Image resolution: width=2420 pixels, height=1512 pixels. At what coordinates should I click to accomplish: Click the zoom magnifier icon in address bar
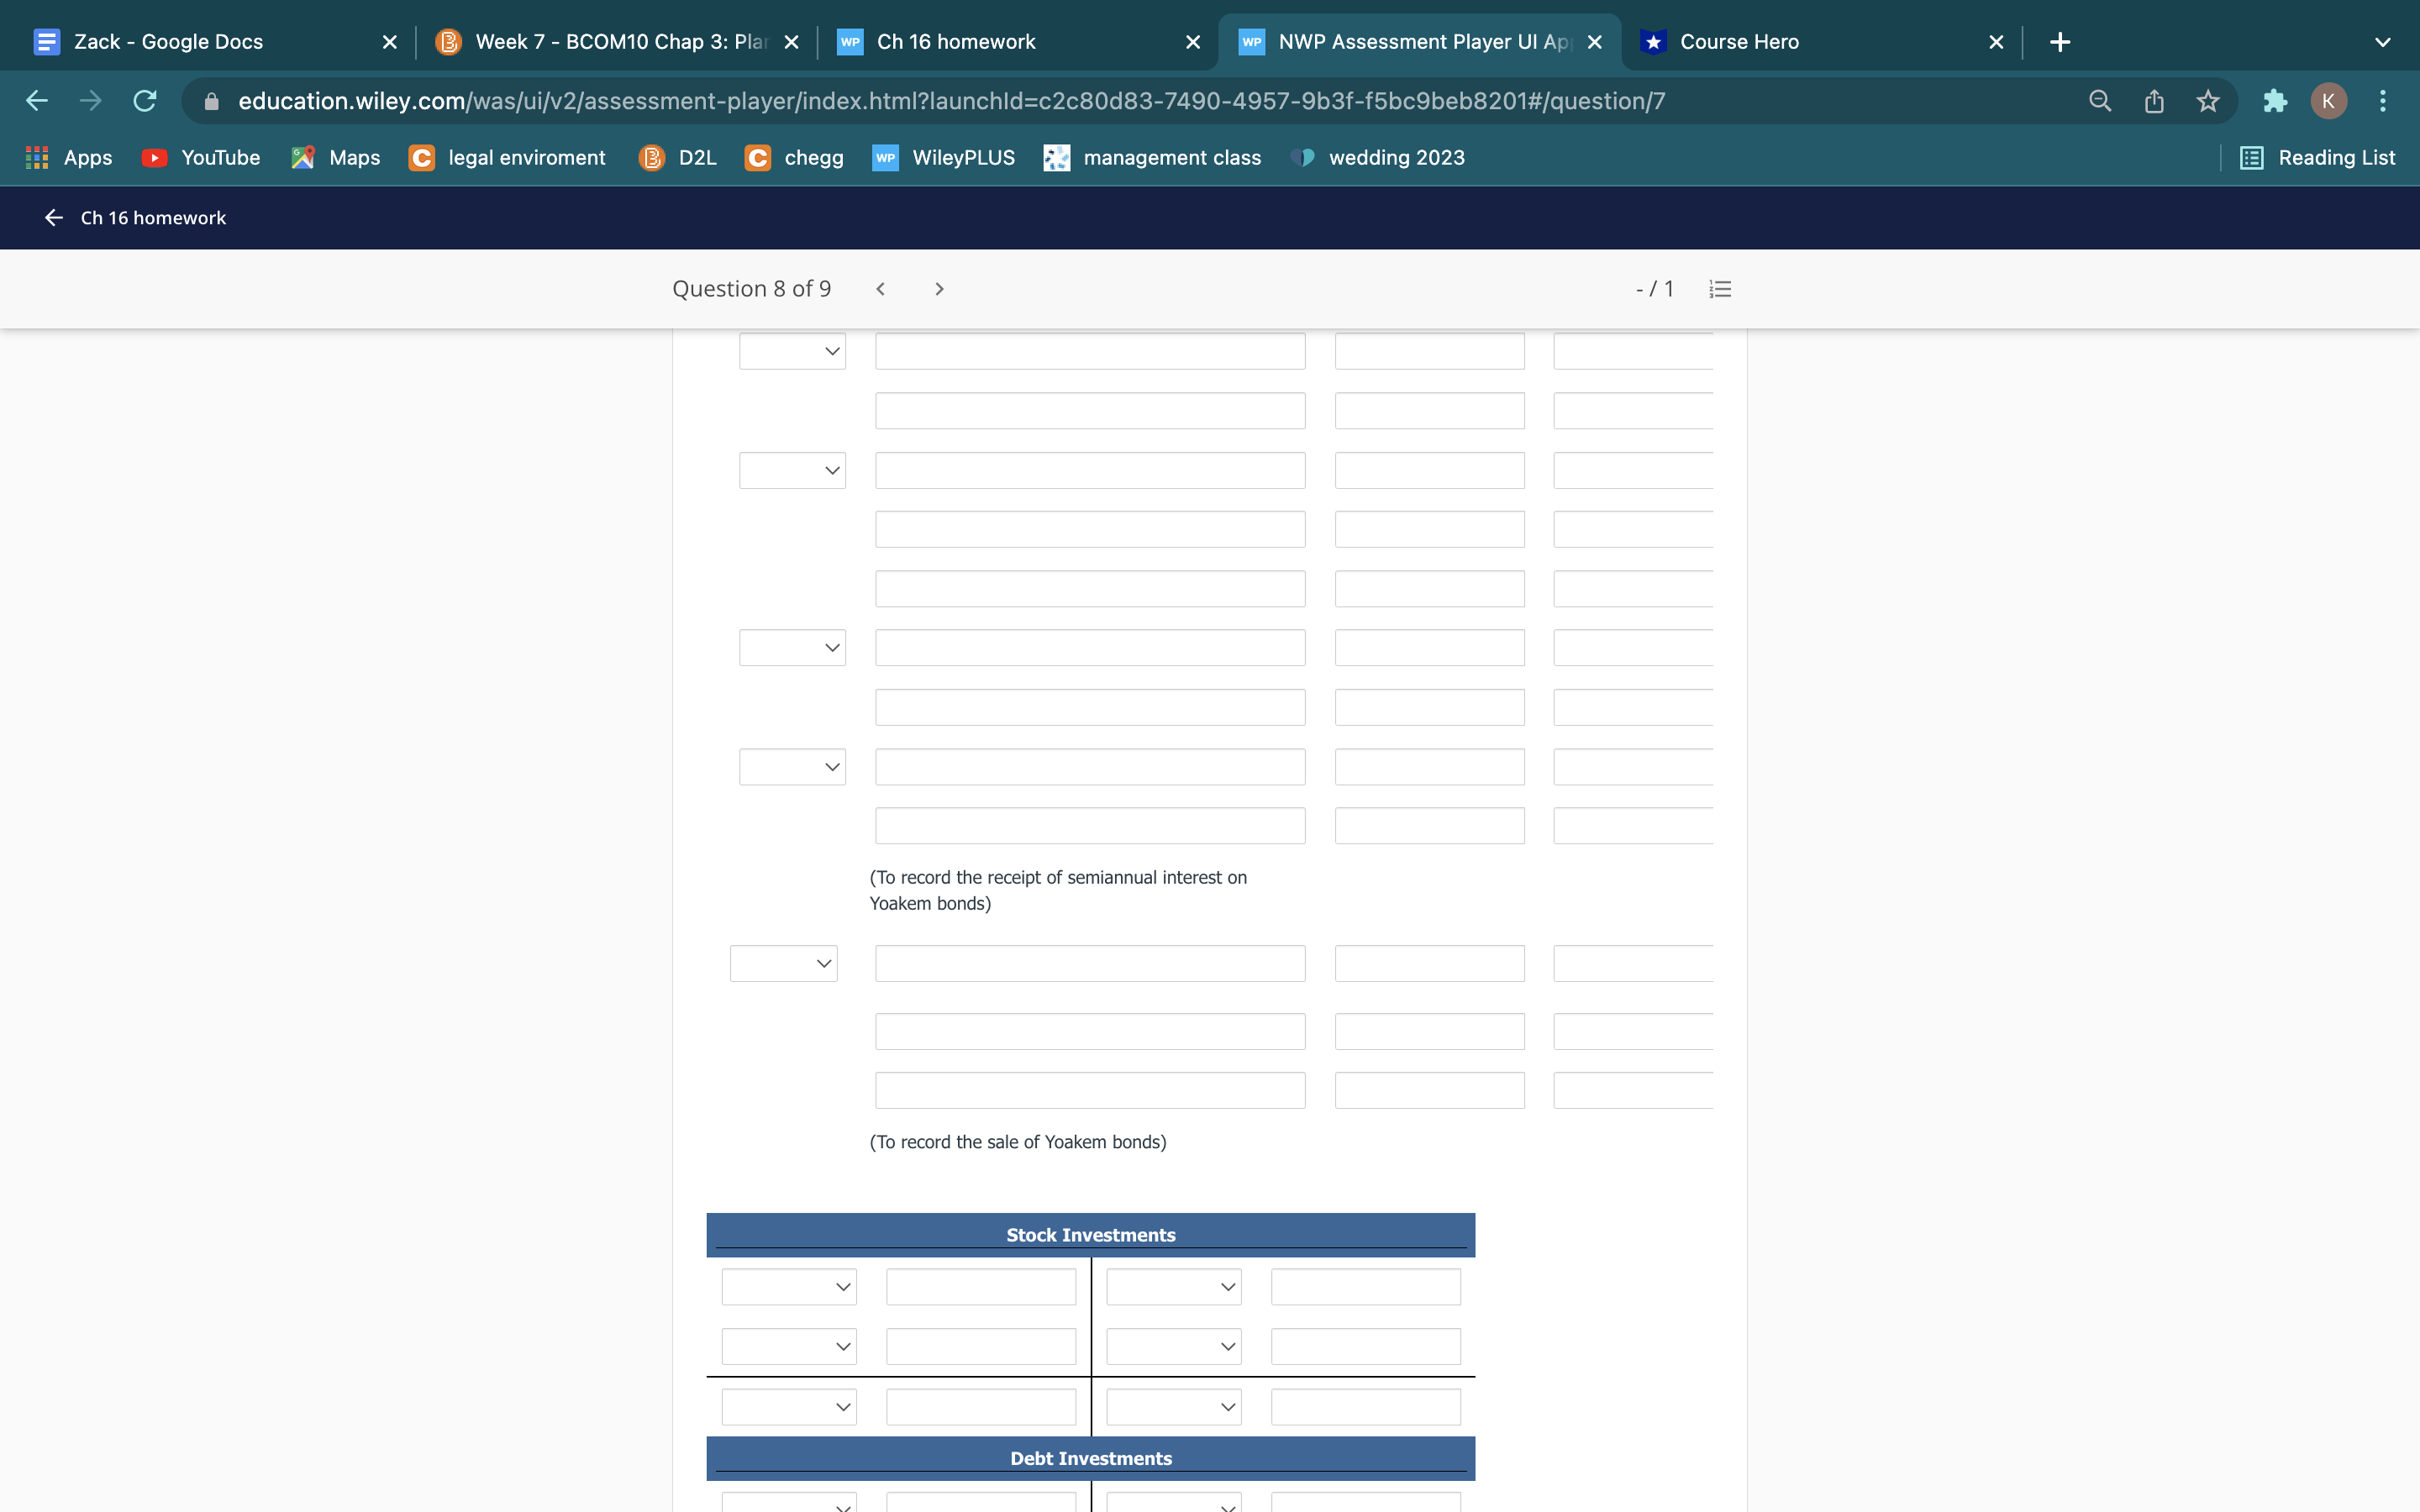(x=2100, y=101)
